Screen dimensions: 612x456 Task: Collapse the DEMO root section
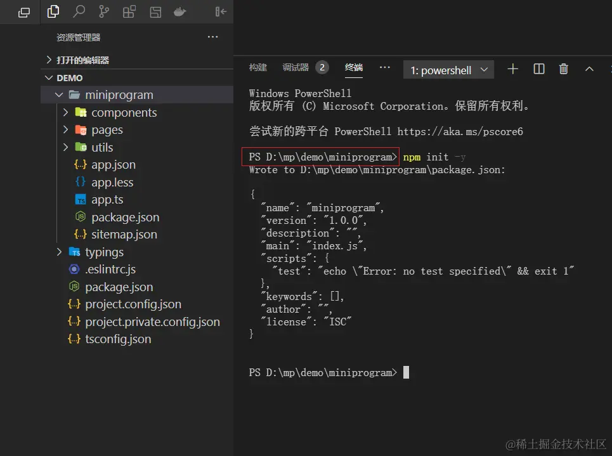49,78
